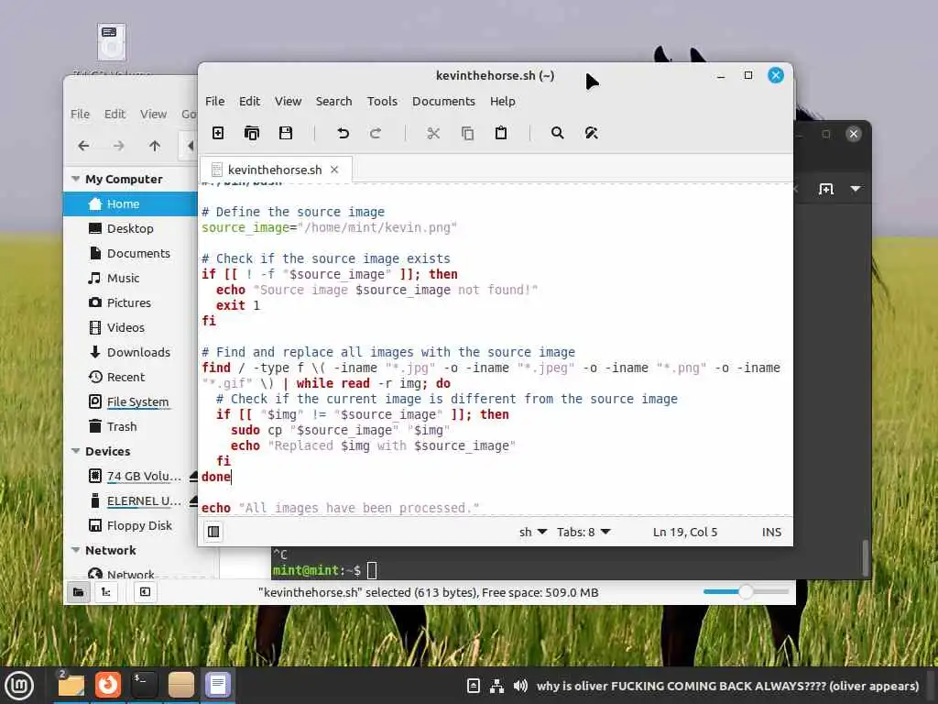Create a new document in the editor toolbar
Viewport: 938px width, 704px height.
pos(218,133)
